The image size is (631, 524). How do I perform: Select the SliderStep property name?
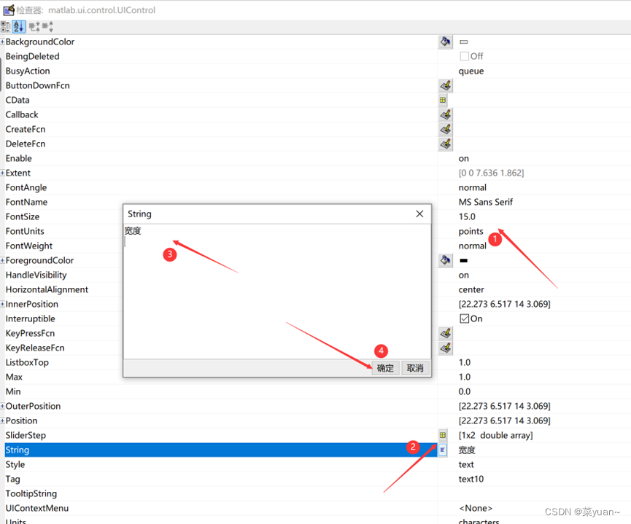tap(26, 435)
